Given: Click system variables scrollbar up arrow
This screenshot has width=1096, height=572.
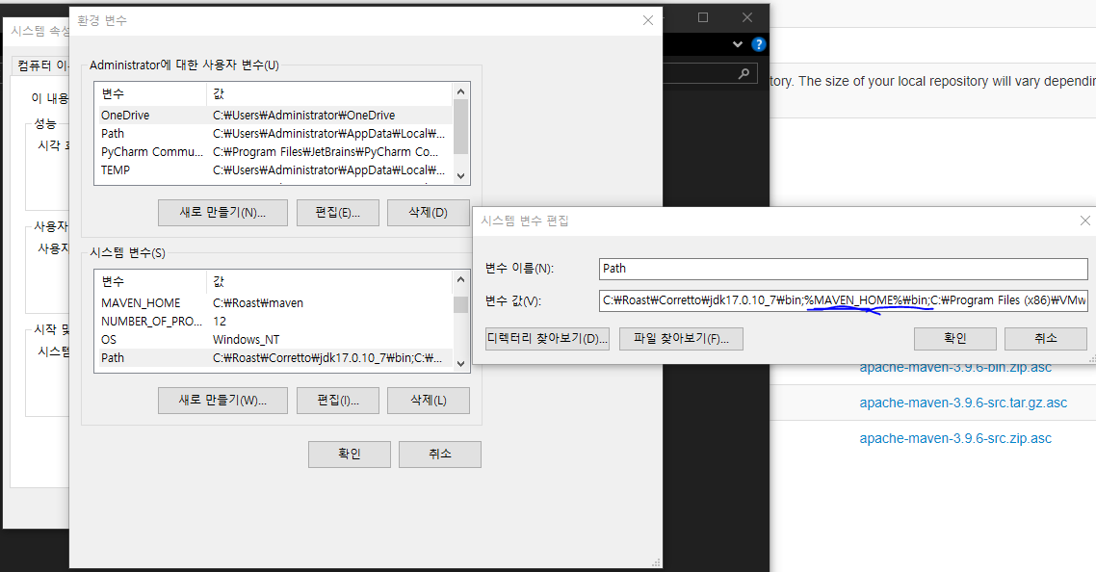Looking at the screenshot, I should pos(460,279).
